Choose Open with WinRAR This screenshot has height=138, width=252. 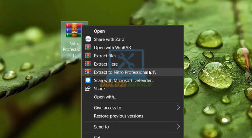pyautogui.click(x=112, y=48)
